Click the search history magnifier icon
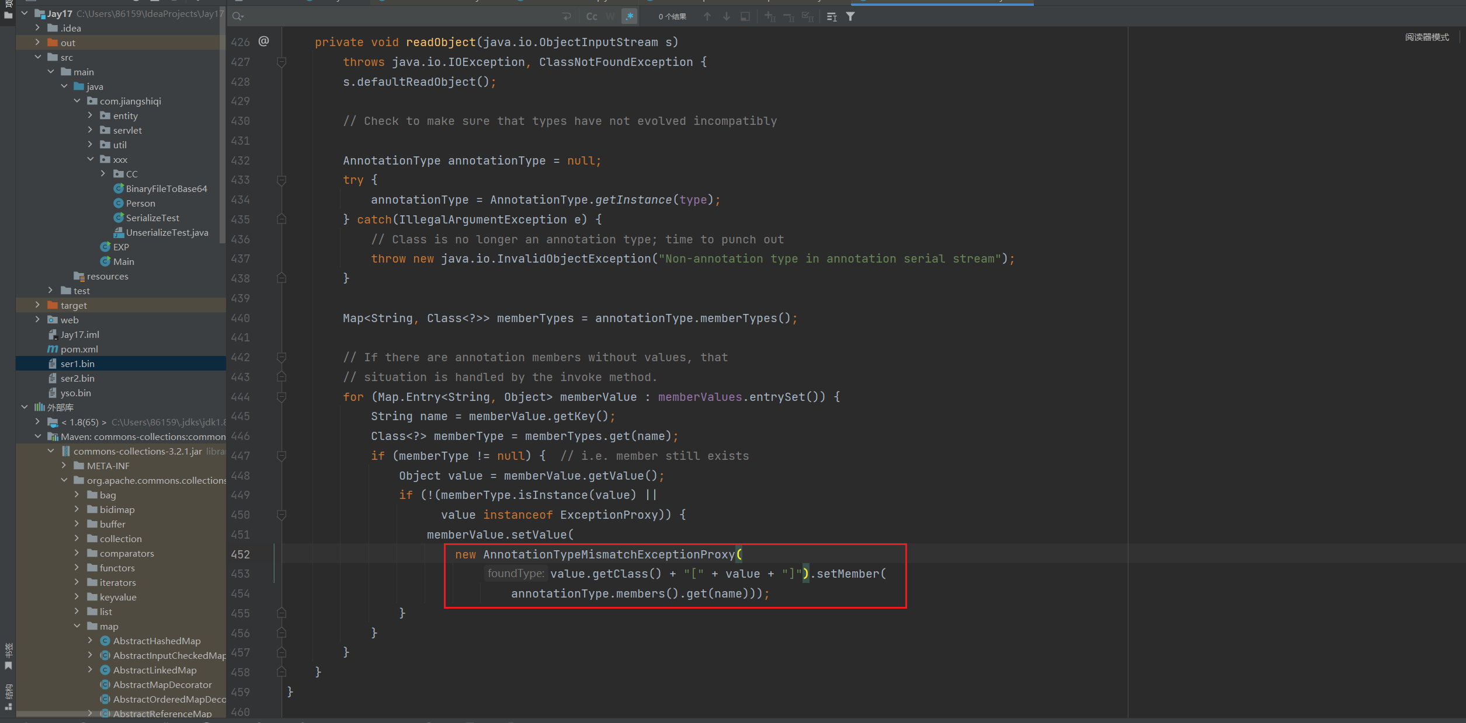The image size is (1466, 723). click(x=237, y=16)
